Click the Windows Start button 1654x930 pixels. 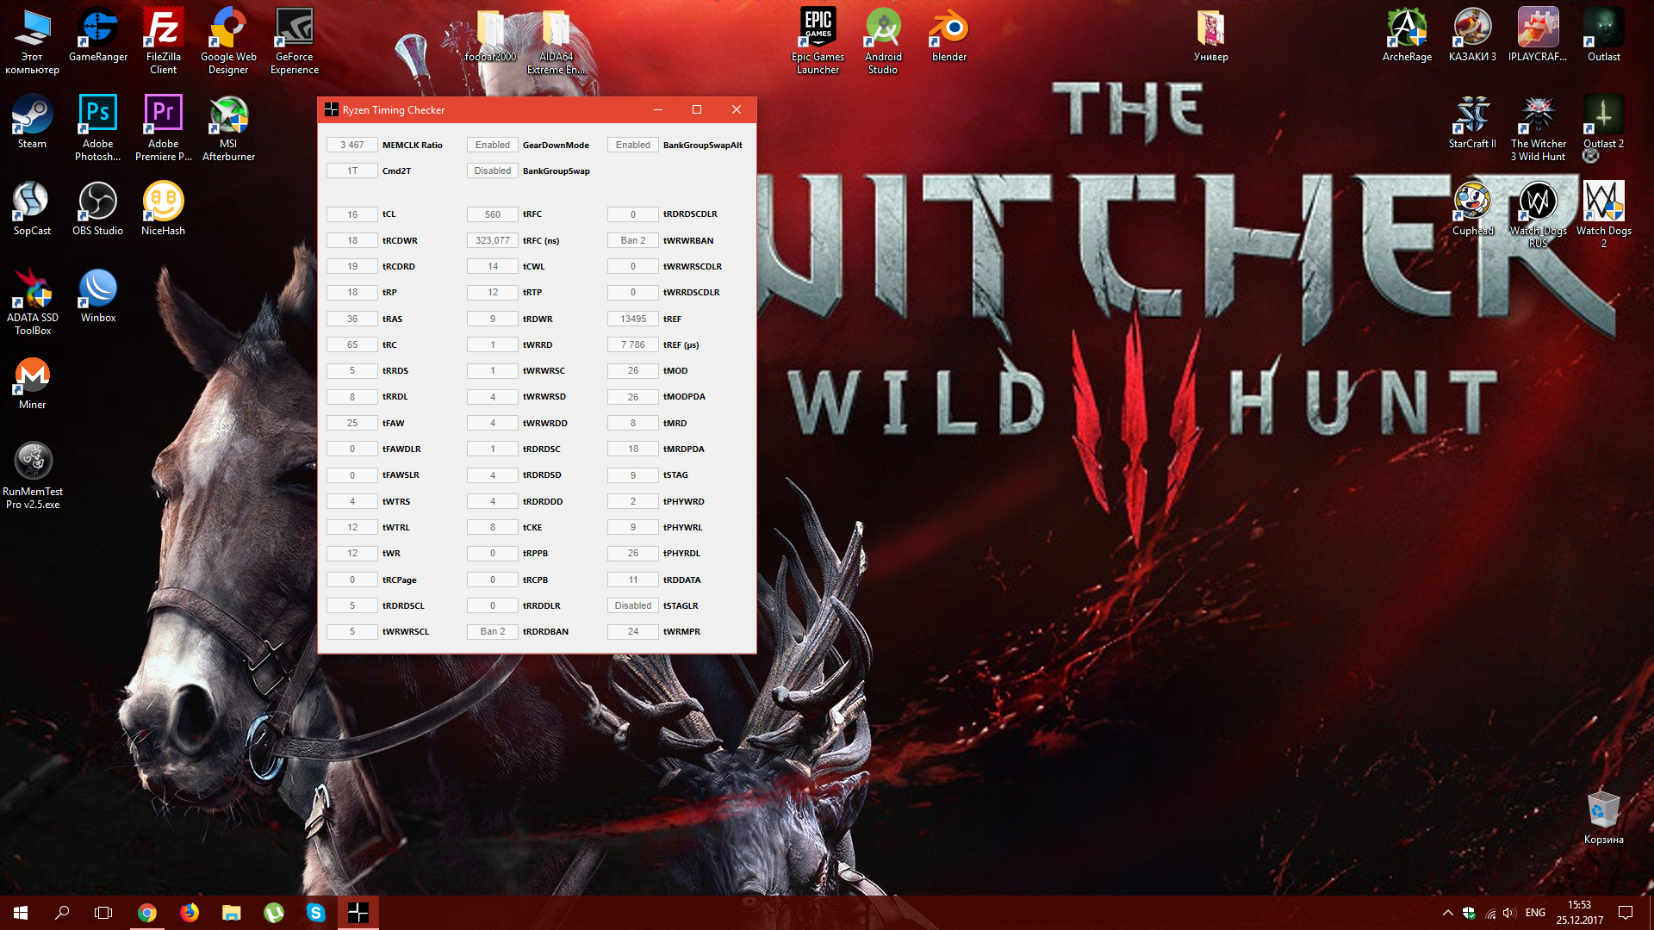(x=21, y=913)
